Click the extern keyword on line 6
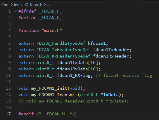 pos(26,43)
